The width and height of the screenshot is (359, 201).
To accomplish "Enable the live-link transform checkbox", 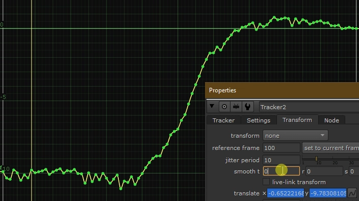I will 266,182.
